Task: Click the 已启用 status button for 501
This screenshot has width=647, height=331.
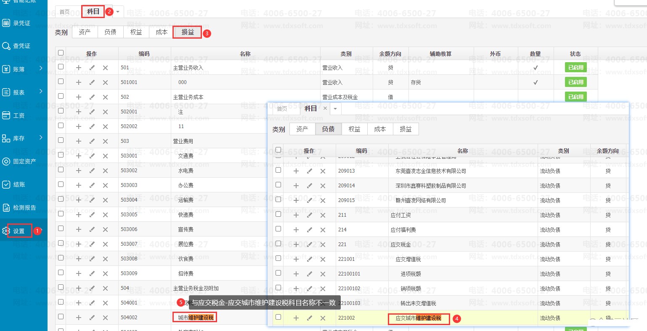Action: [575, 68]
